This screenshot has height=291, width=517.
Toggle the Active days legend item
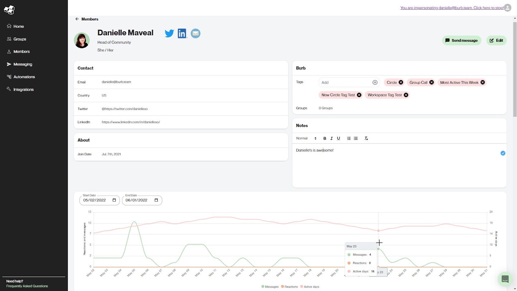point(310,287)
